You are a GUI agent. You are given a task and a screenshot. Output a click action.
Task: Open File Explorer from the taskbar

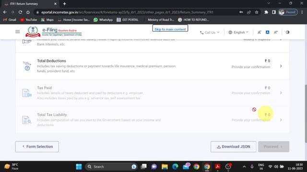tap(165, 167)
